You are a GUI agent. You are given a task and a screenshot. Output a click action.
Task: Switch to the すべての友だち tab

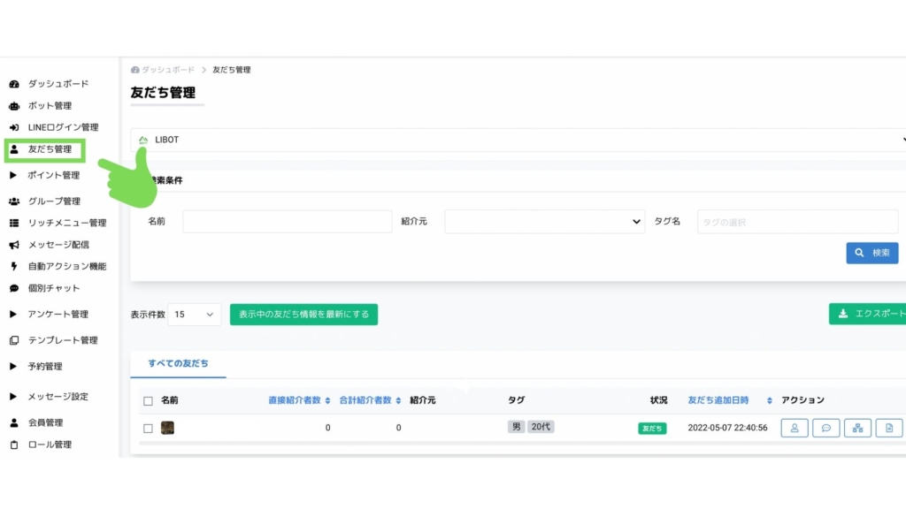click(178, 363)
